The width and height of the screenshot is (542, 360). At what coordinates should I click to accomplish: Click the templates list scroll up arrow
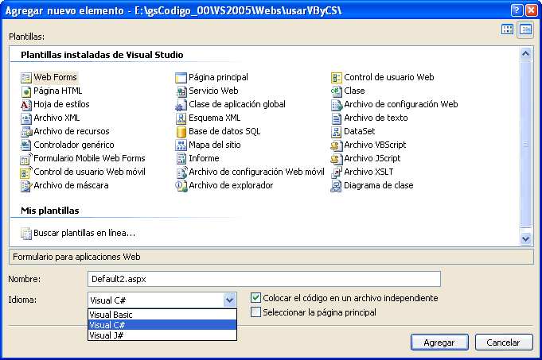525,53
